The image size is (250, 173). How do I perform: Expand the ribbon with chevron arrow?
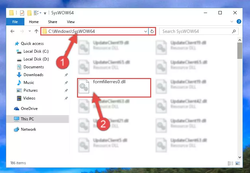click(x=232, y=21)
